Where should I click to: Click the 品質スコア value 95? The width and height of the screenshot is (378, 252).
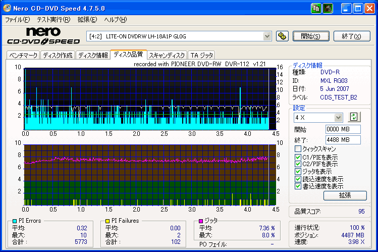(x=361, y=212)
